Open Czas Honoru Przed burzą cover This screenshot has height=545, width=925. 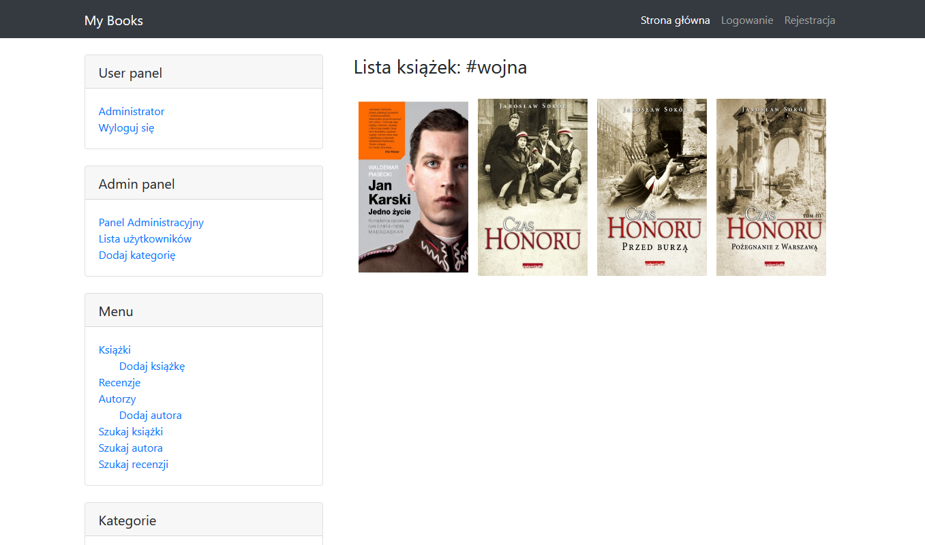point(652,187)
